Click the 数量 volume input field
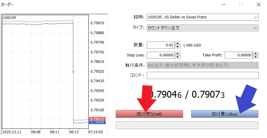The height and width of the screenshot is (138, 267). tap(160, 45)
